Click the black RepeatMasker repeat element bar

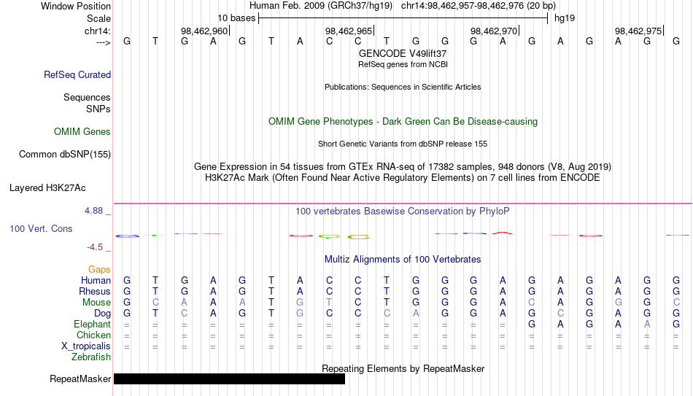229,378
